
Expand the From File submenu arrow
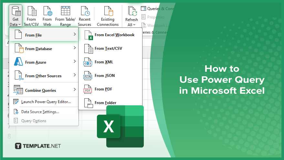coord(75,34)
